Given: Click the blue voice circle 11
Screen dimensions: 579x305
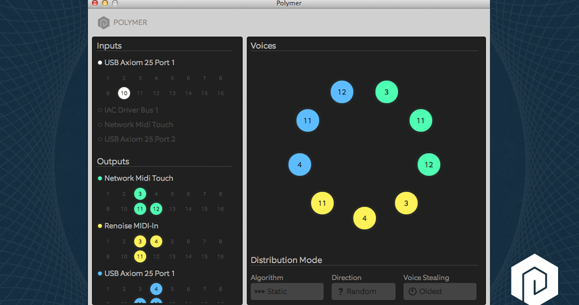Looking at the screenshot, I should click(308, 120).
